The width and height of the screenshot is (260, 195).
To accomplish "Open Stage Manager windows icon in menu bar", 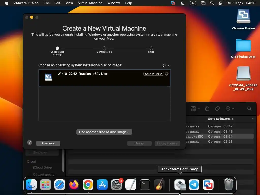I will click(x=203, y=3).
